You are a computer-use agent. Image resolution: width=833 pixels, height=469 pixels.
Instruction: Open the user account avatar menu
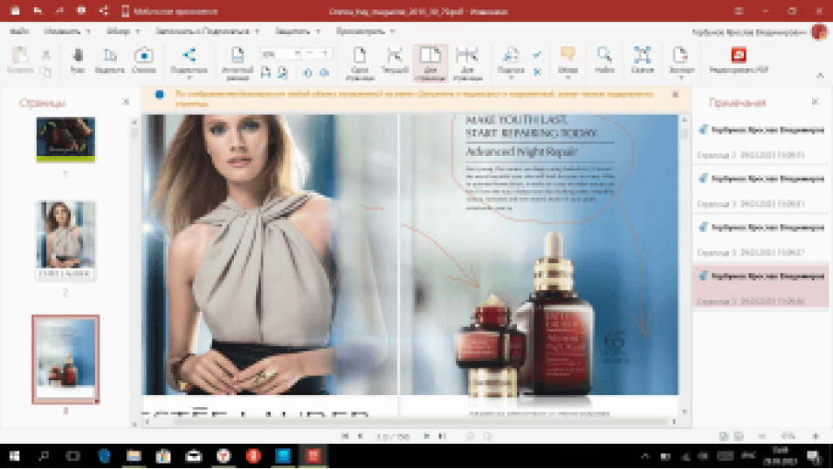click(819, 32)
